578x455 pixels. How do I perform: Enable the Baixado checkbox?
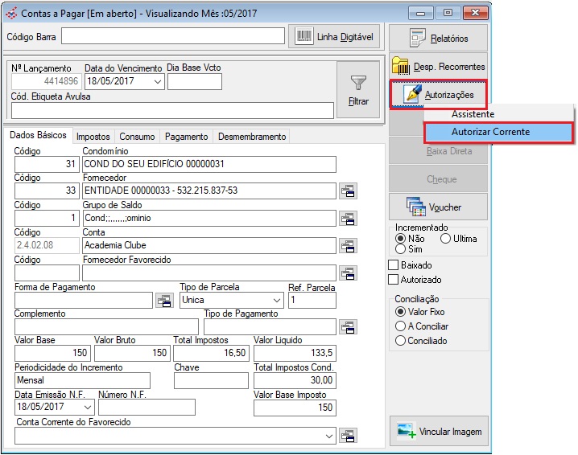pyautogui.click(x=394, y=265)
